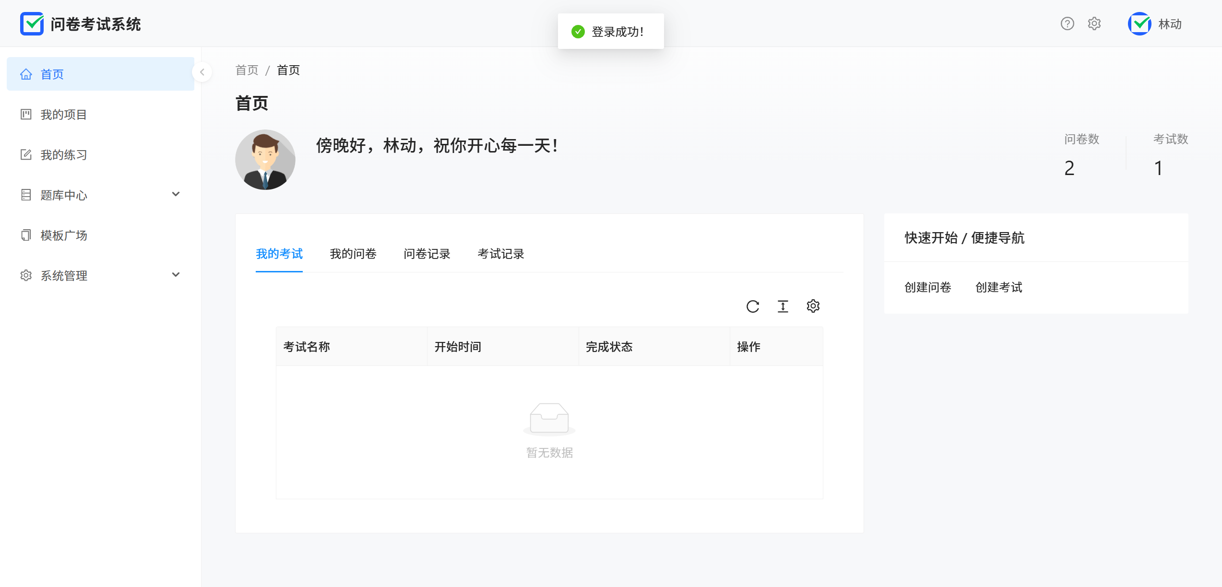Viewport: 1222px width, 587px height.
Task: Expand the 题库中心 submenu chevron
Action: [x=176, y=194]
